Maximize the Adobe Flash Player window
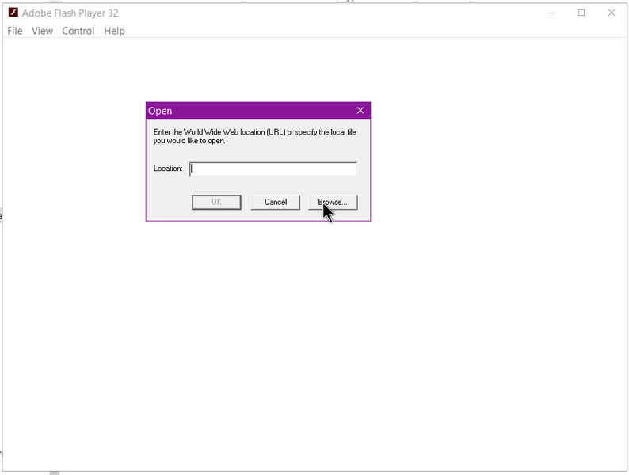The image size is (629, 475). tap(581, 13)
